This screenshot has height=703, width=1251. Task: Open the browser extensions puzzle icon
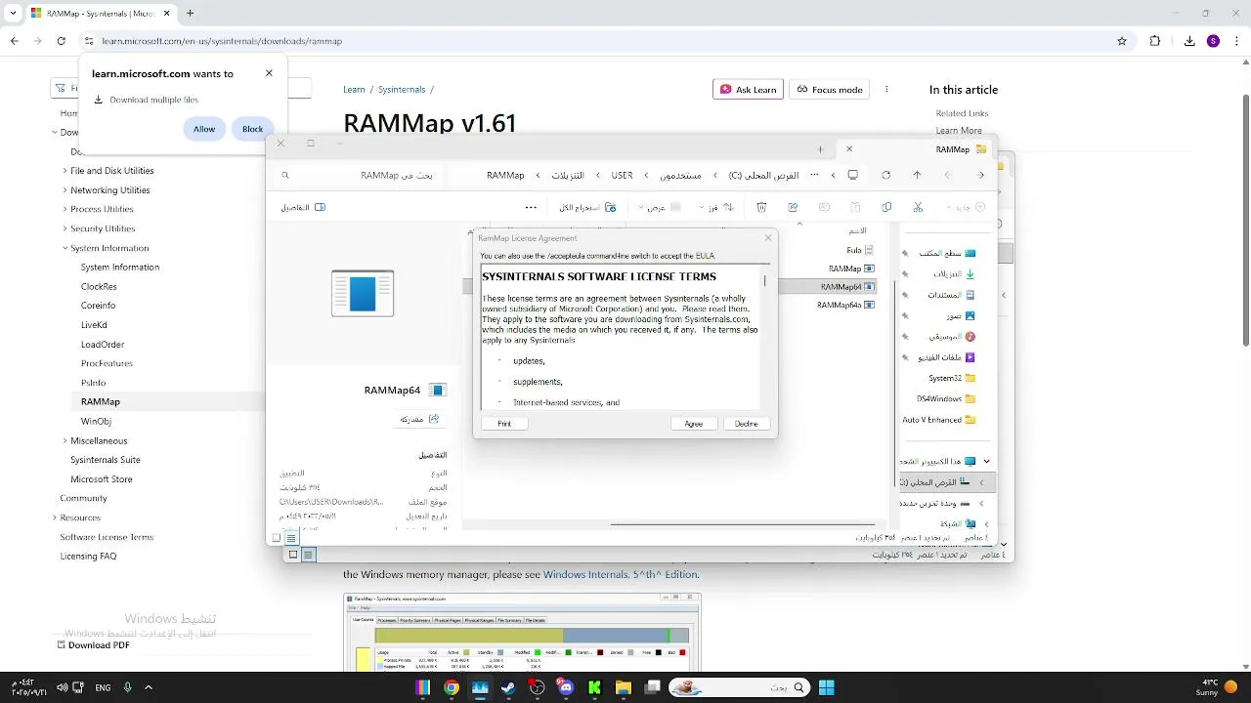point(1155,41)
